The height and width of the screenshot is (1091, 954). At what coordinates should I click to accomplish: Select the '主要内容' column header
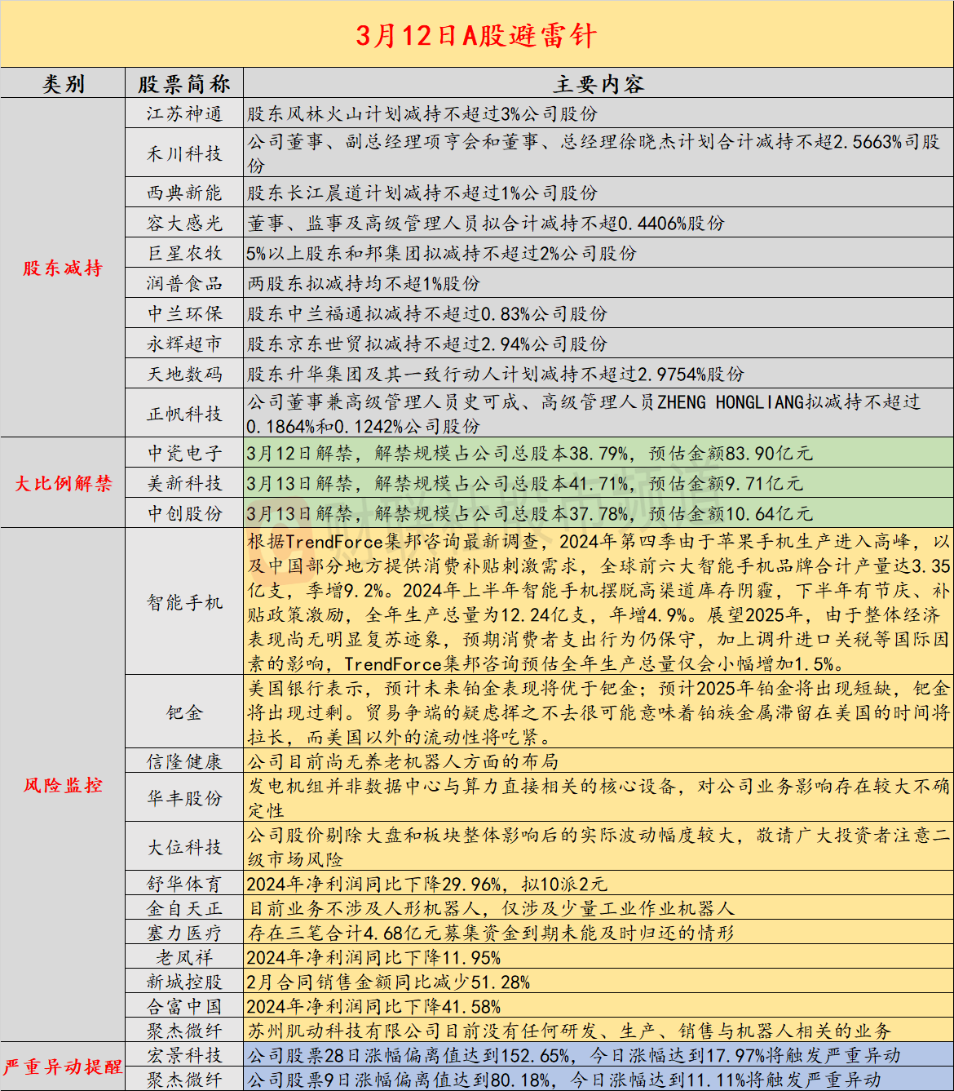[x=598, y=83]
